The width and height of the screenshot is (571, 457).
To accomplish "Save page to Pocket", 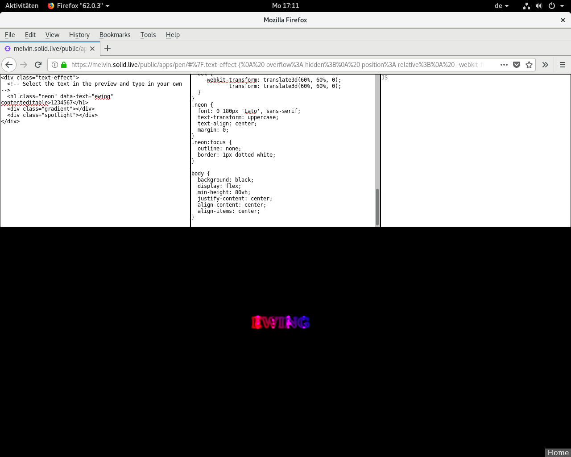I will tap(517, 65).
